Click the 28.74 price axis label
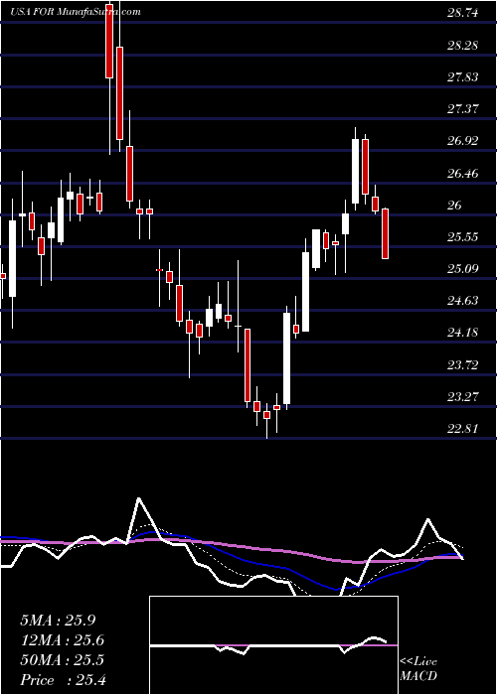497x695 pixels. (463, 13)
